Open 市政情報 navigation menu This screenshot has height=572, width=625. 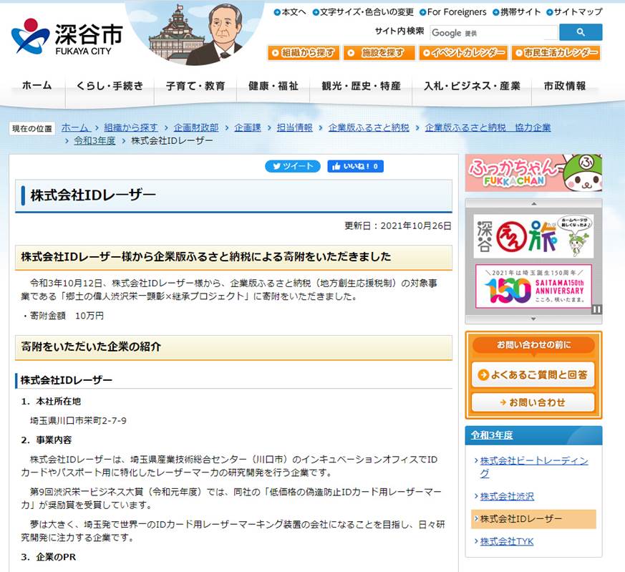point(565,86)
